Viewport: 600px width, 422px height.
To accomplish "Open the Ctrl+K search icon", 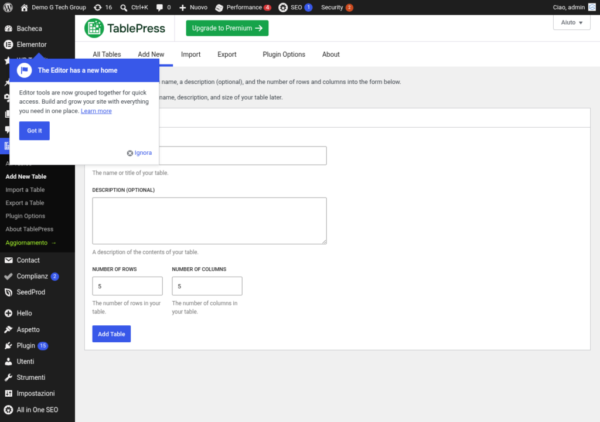I will pyautogui.click(x=124, y=7).
